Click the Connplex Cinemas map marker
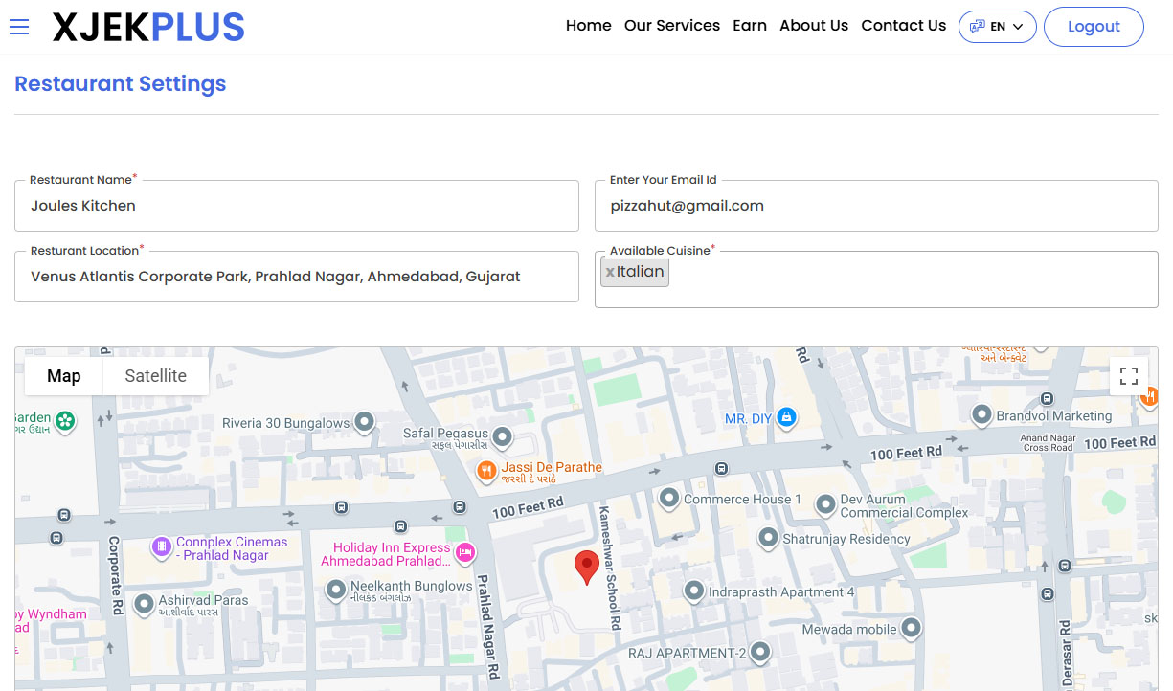Viewport: 1173px width, 691px height. point(162,546)
